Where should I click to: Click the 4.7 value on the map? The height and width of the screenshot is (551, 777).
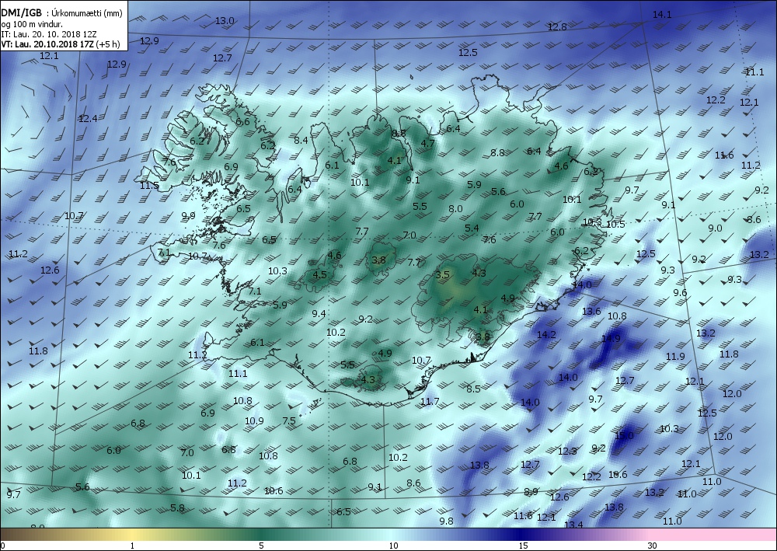click(427, 144)
